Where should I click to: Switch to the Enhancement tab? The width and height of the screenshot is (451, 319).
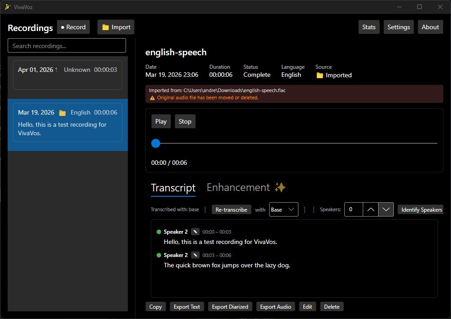(238, 187)
